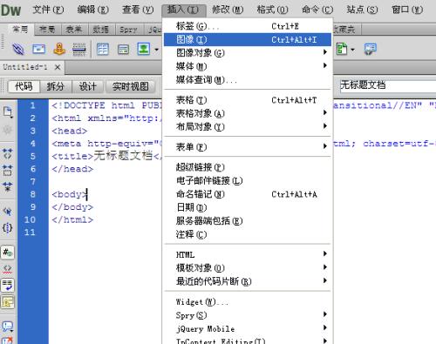Click the Remove Comment icon
Screen dimensions: 436x344
coord(8,341)
